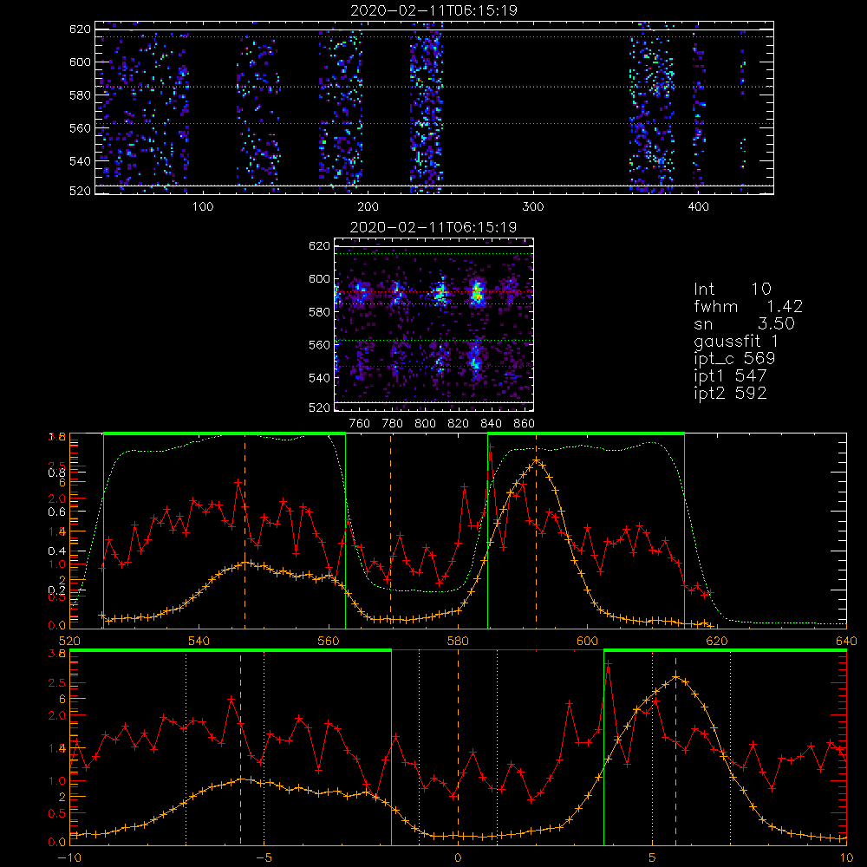
Task: Click x-axis label -10 of the bottom plot
Action: pos(69,857)
